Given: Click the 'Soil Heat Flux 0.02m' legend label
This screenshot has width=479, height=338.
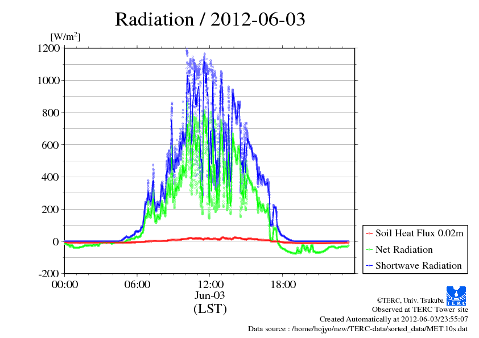Looking at the screenshot, I should [x=419, y=233].
